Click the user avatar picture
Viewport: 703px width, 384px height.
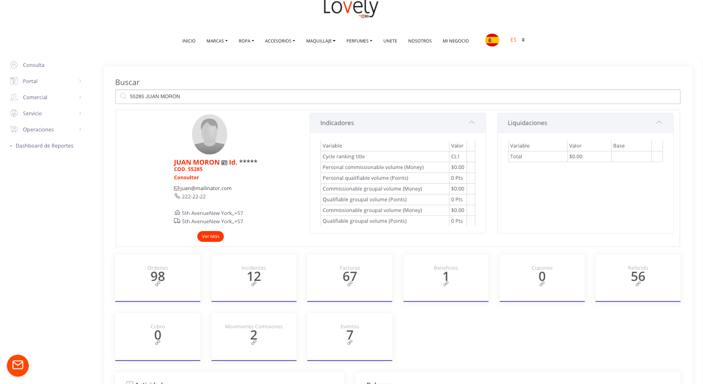210,134
